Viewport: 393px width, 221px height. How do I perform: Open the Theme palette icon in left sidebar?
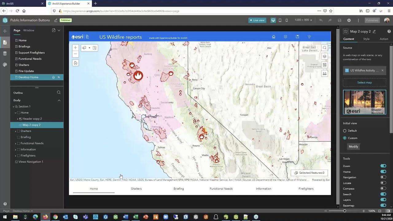click(5, 65)
